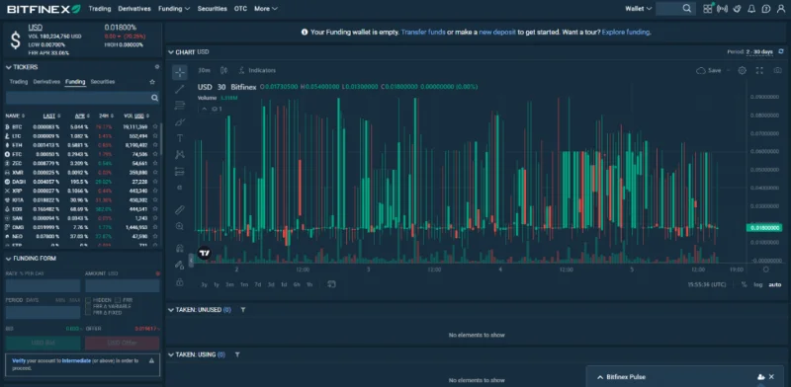Collapse the FUNDING FORM panel
791x387 pixels.
point(9,259)
